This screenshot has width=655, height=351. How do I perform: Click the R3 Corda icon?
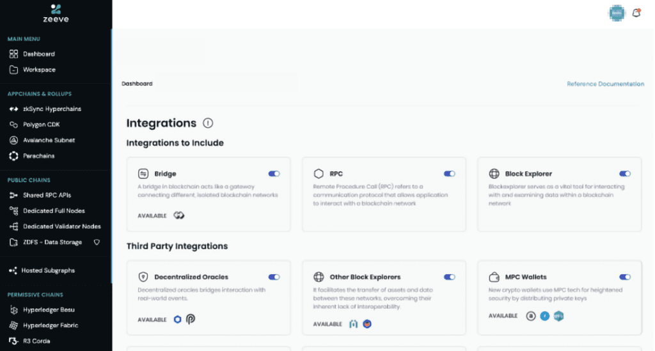(x=14, y=341)
